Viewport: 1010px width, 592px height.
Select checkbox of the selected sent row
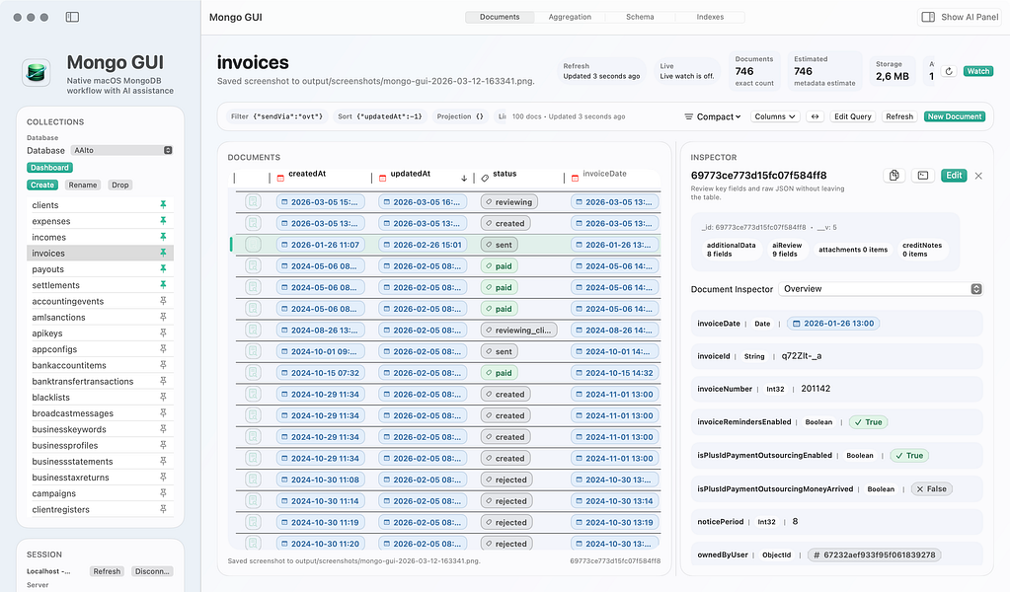[x=253, y=245]
